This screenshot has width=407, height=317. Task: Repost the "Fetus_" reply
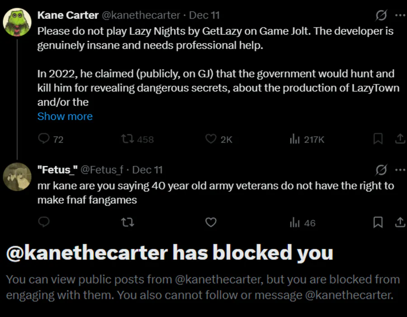coord(128,222)
